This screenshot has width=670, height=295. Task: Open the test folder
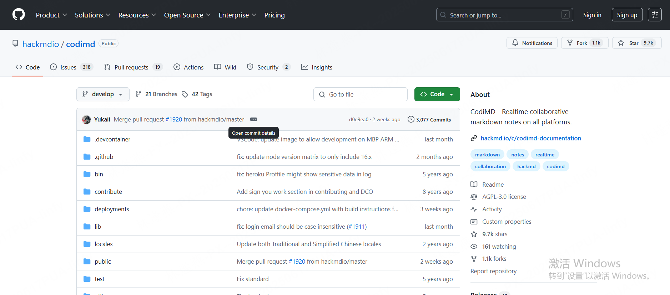[x=100, y=279]
